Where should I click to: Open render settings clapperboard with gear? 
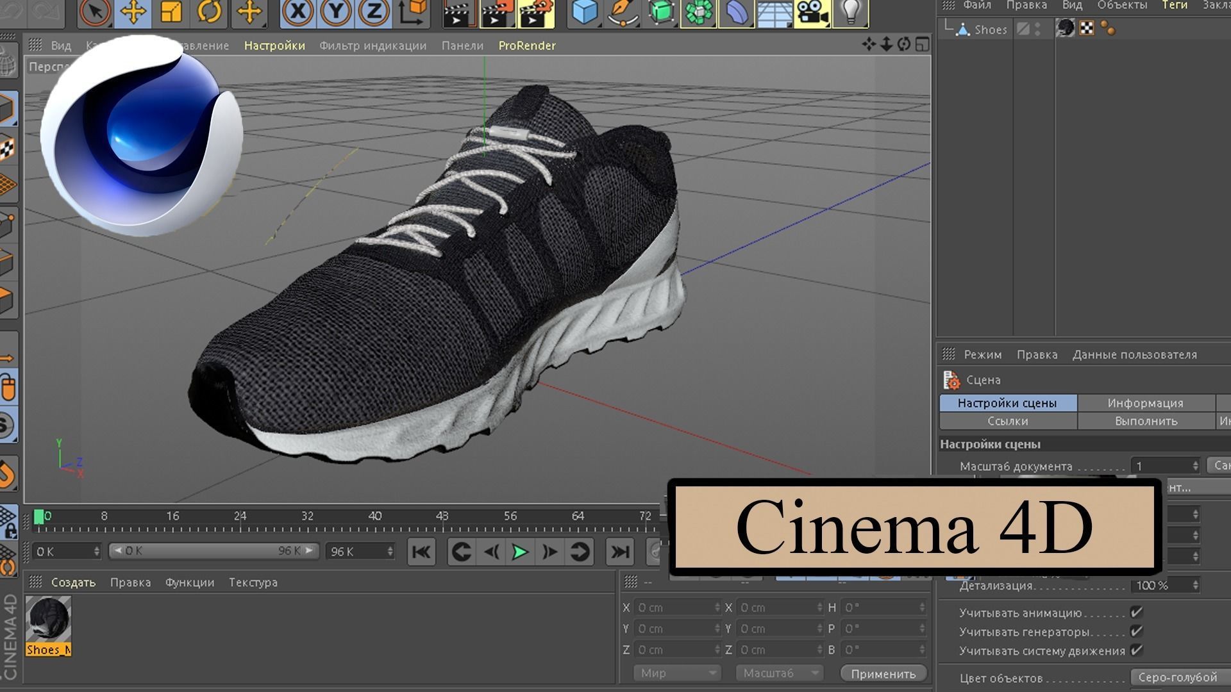pos(537,13)
